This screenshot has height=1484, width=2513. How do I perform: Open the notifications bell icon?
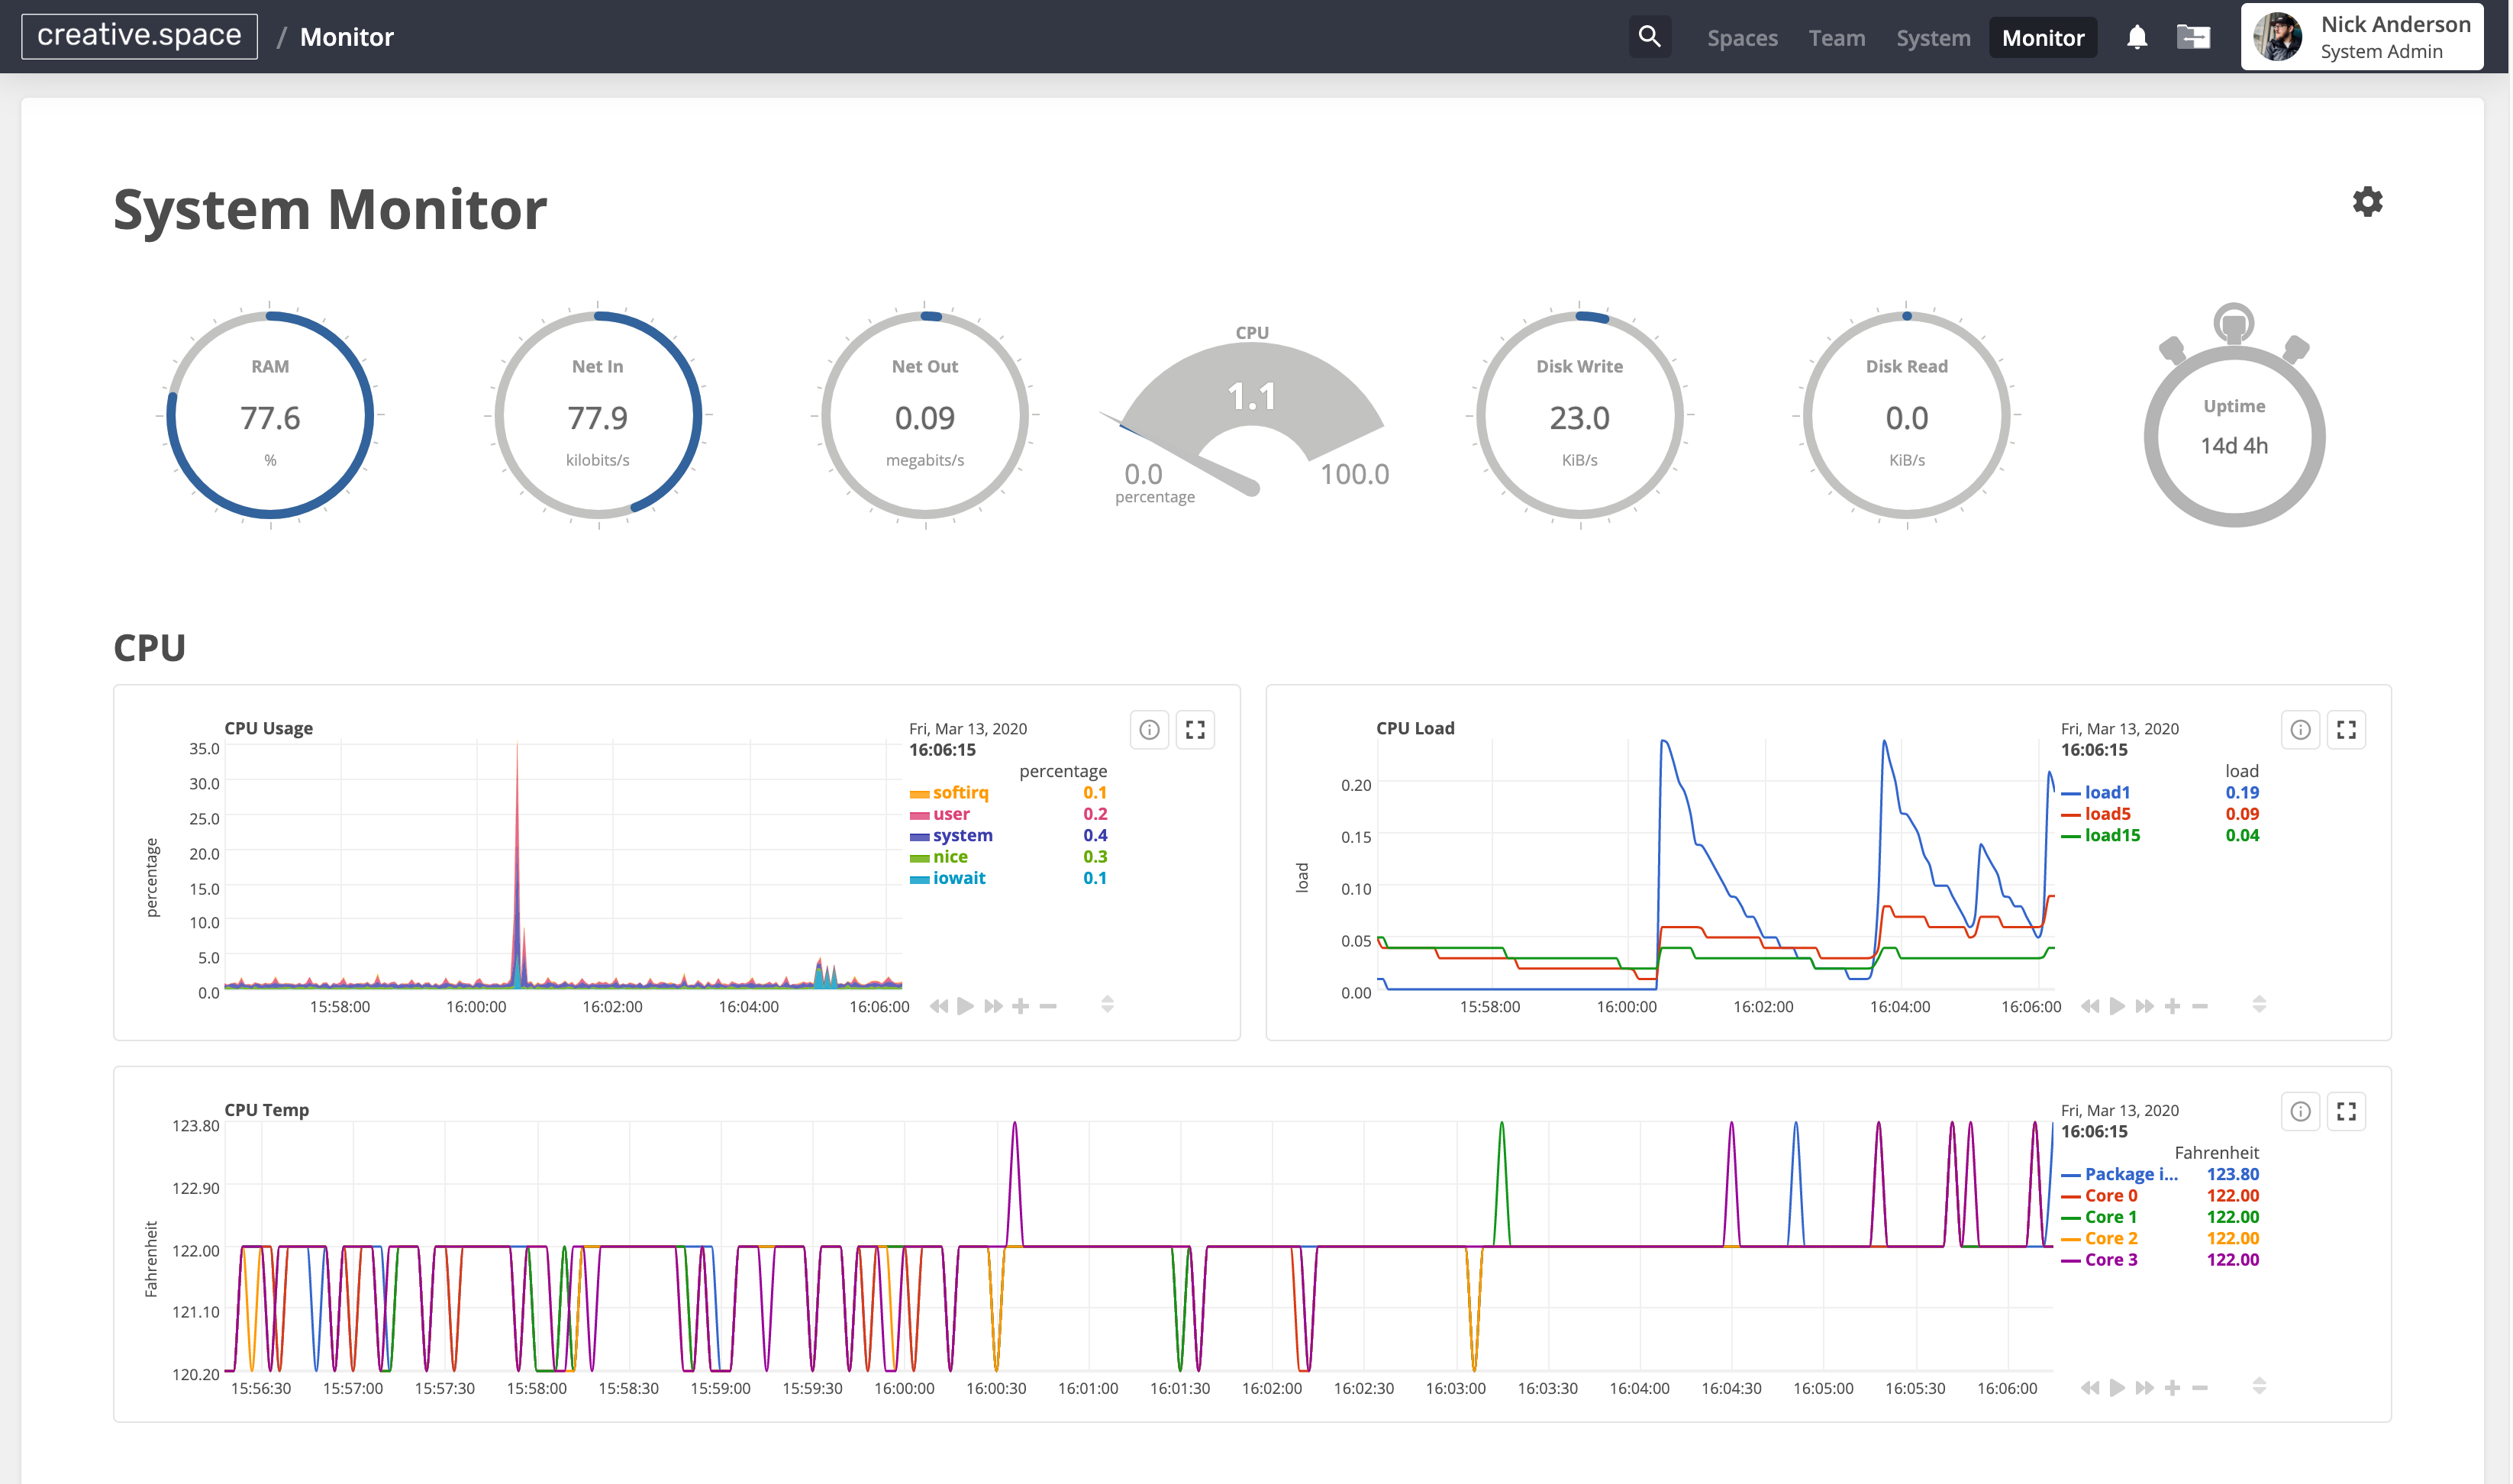(x=2137, y=38)
